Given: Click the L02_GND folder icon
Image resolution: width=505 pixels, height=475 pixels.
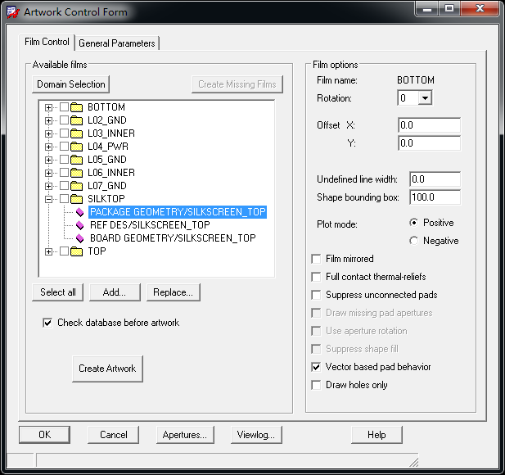Looking at the screenshot, I should (x=78, y=120).
